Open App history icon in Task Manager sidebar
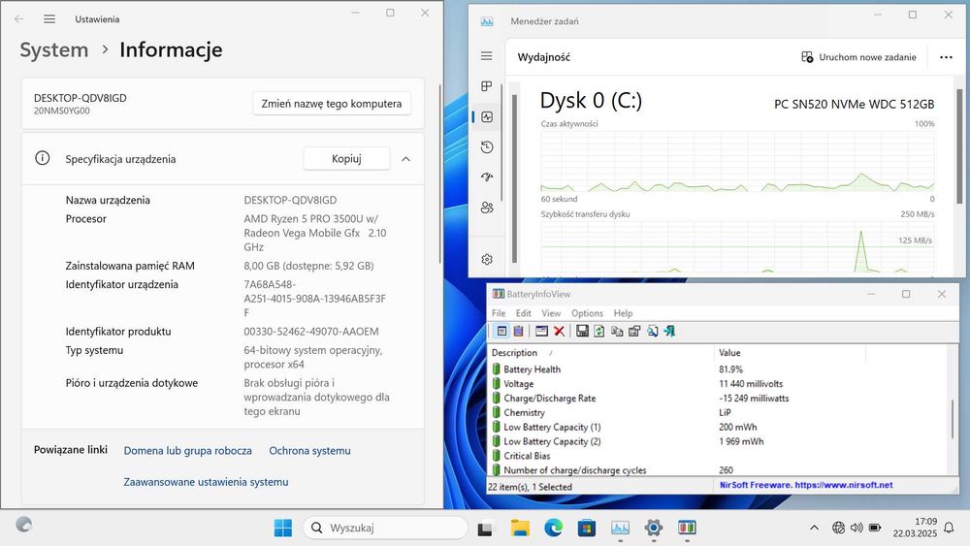 point(487,147)
